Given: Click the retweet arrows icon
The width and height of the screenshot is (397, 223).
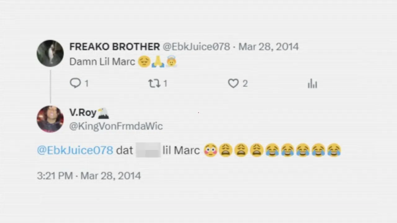Looking at the screenshot, I should coord(154,83).
